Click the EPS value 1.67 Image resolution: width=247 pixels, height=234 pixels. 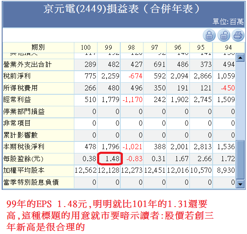pos(182,159)
